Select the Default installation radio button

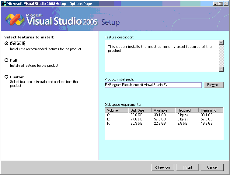[6, 43]
